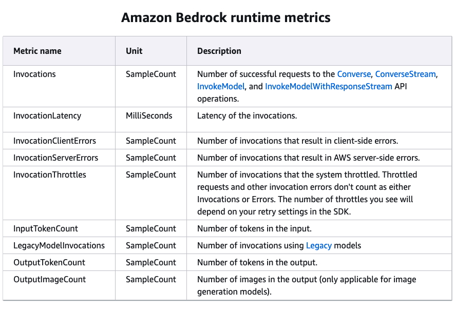Click the Unit column header

[134, 51]
